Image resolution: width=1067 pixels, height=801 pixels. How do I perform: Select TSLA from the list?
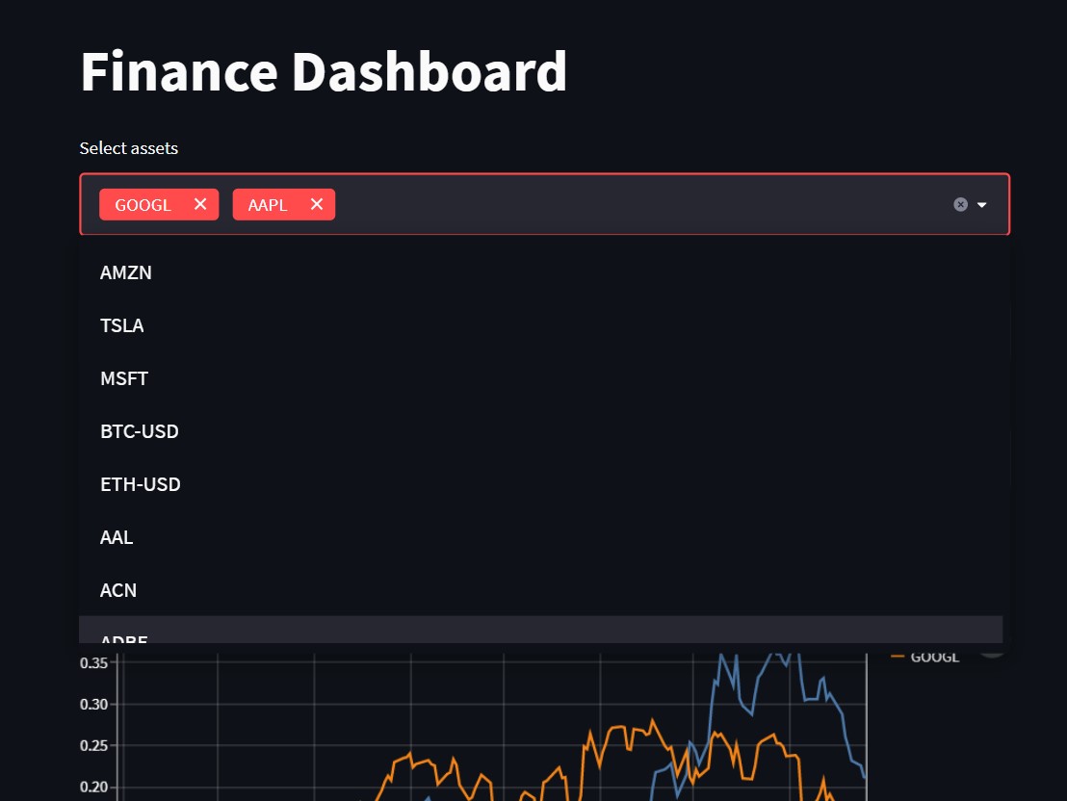coord(540,325)
